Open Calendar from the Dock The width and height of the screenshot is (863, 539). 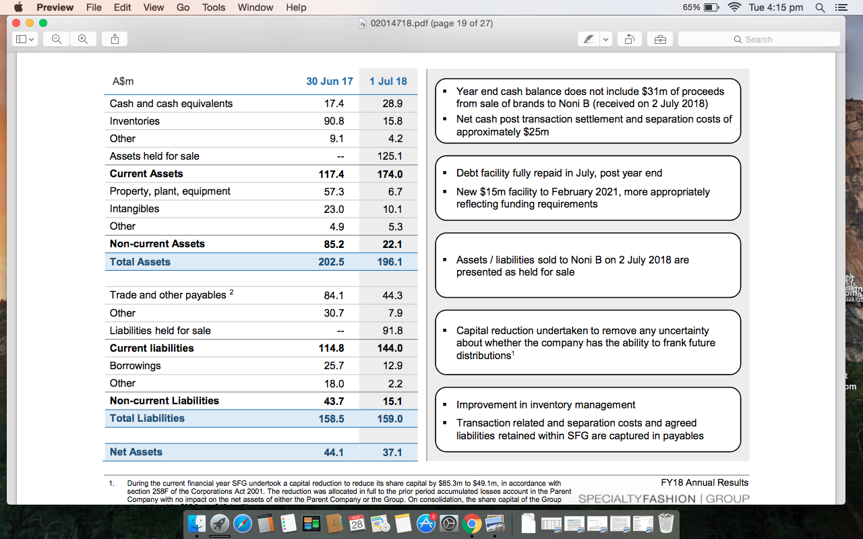coord(357,524)
